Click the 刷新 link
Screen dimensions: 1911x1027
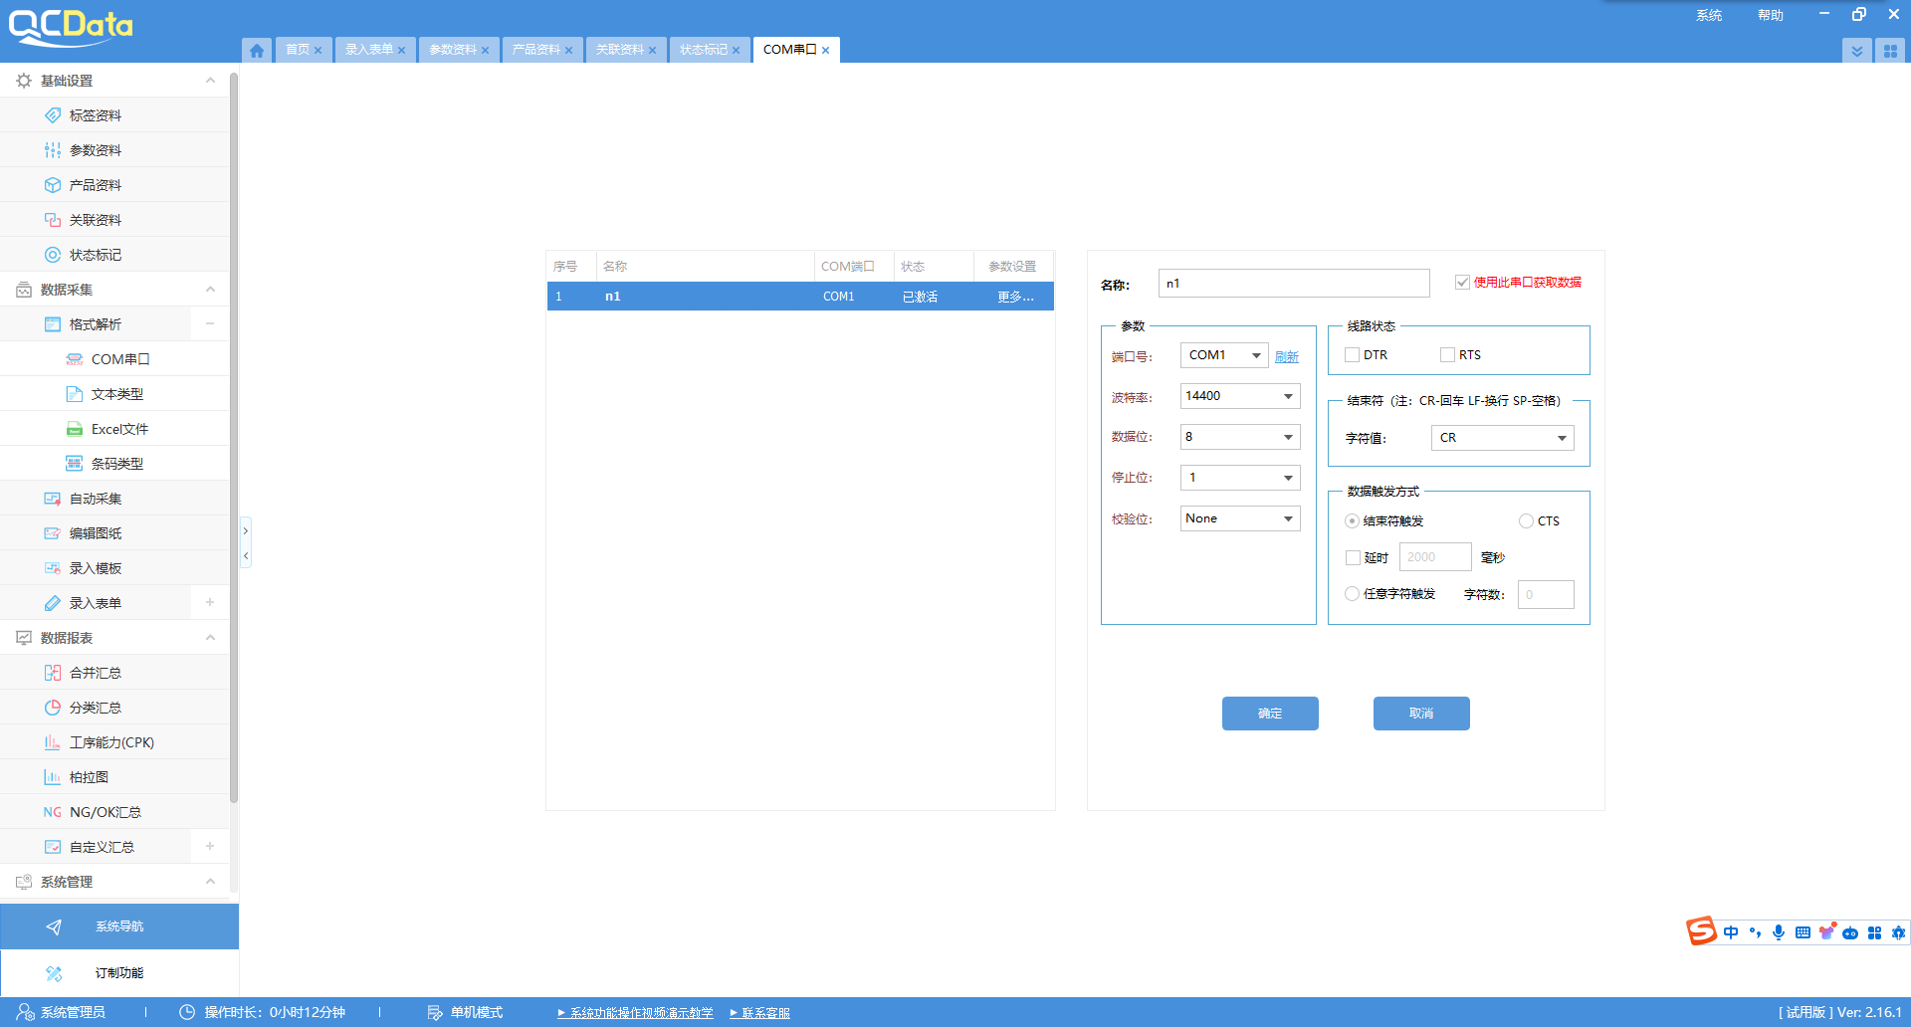tap(1286, 356)
